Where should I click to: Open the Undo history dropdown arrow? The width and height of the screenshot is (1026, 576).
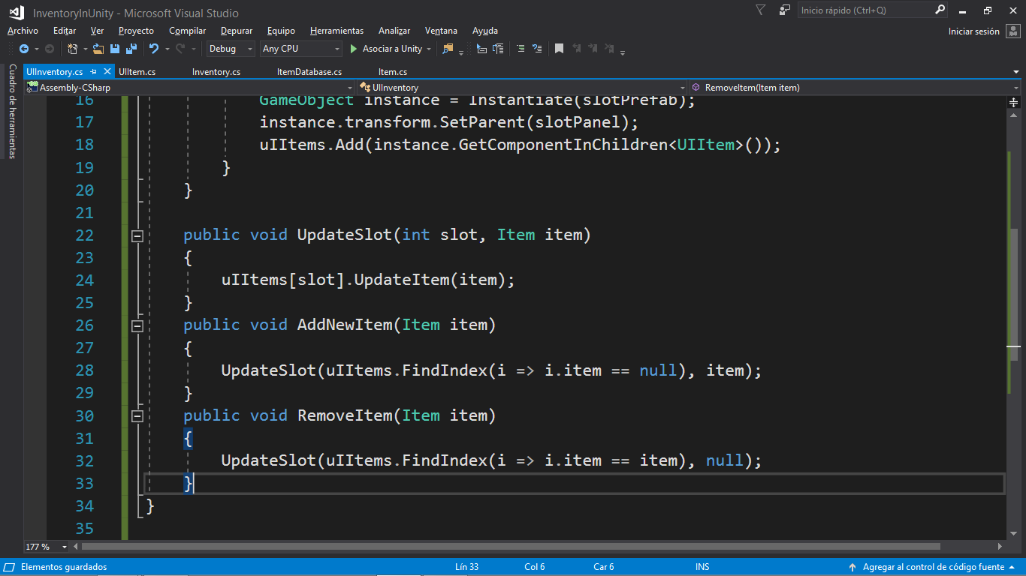click(x=166, y=49)
